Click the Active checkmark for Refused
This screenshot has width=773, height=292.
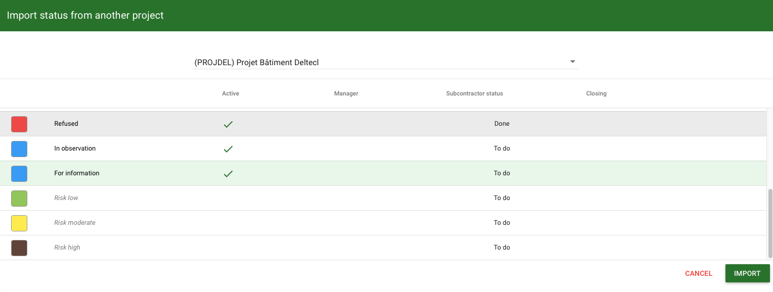point(228,124)
